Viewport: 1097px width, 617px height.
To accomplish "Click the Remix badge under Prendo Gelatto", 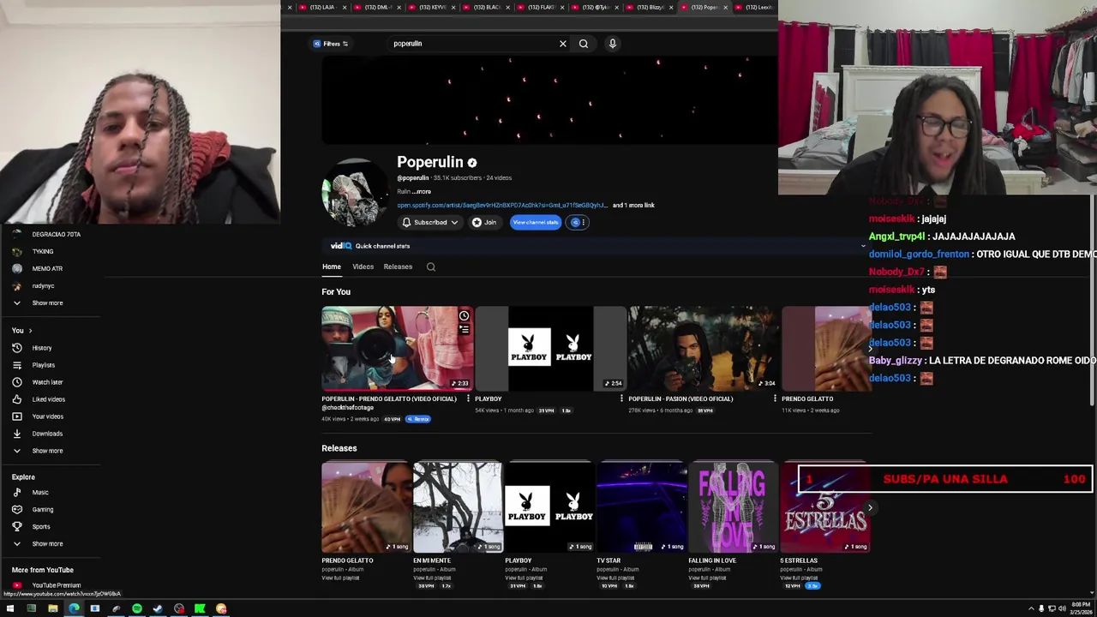I will (x=418, y=419).
